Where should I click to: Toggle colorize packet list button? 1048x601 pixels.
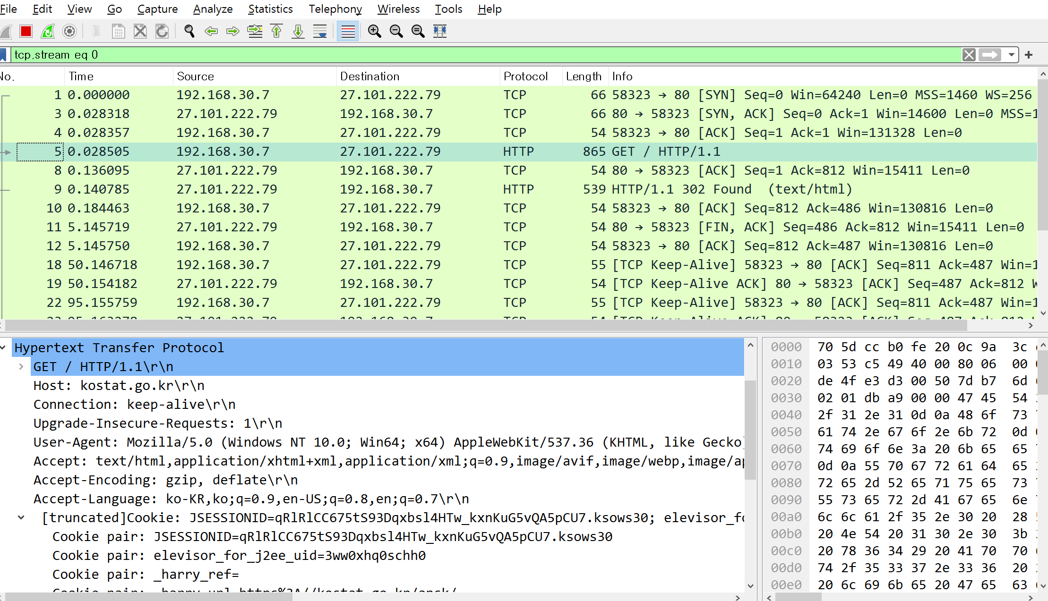pos(348,32)
